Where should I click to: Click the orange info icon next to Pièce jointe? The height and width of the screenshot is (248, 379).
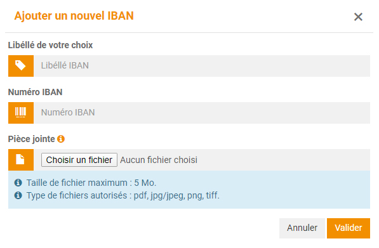tap(61, 139)
